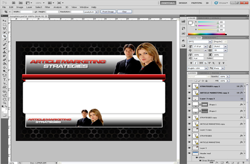Switch to the Paragraph tab
The width and height of the screenshot is (250, 164).
point(210,38)
